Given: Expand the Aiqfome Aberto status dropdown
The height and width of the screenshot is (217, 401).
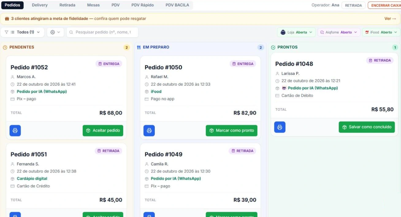Looking at the screenshot, I should [339, 32].
